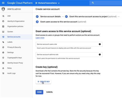Click the step 3 number circle
This screenshot has width=122, height=98.
point(37,22)
